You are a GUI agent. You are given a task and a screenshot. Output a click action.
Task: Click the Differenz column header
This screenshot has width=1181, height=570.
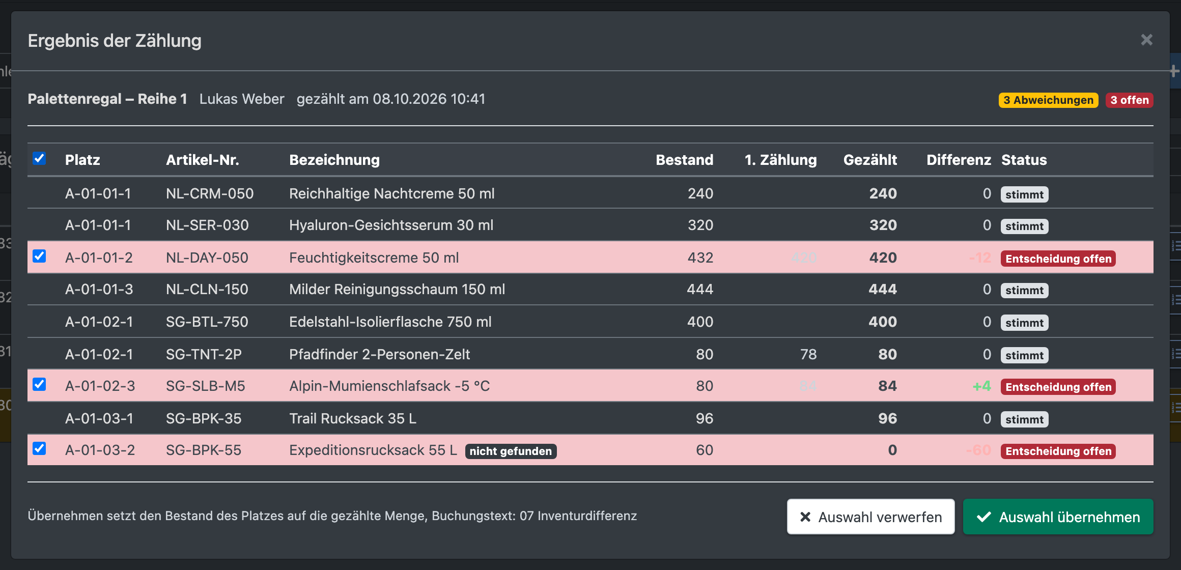959,160
